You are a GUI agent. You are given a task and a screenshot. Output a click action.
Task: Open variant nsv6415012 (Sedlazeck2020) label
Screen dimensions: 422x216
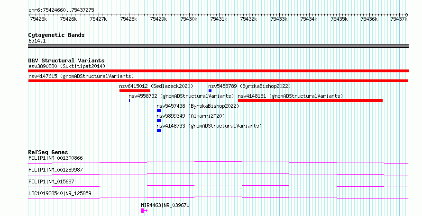pos(156,86)
